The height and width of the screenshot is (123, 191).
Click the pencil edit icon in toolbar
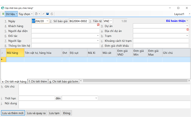click(x=43, y=14)
